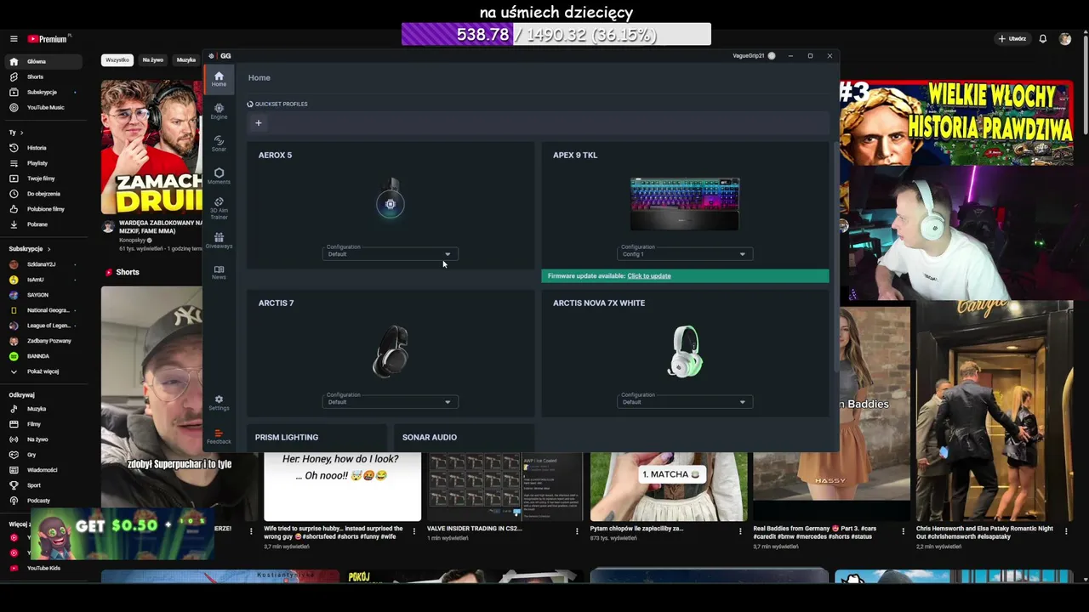Screen dimensions: 1089x612
Task: Open options menu for Real Baddies from Germany short
Action: [x=904, y=531]
